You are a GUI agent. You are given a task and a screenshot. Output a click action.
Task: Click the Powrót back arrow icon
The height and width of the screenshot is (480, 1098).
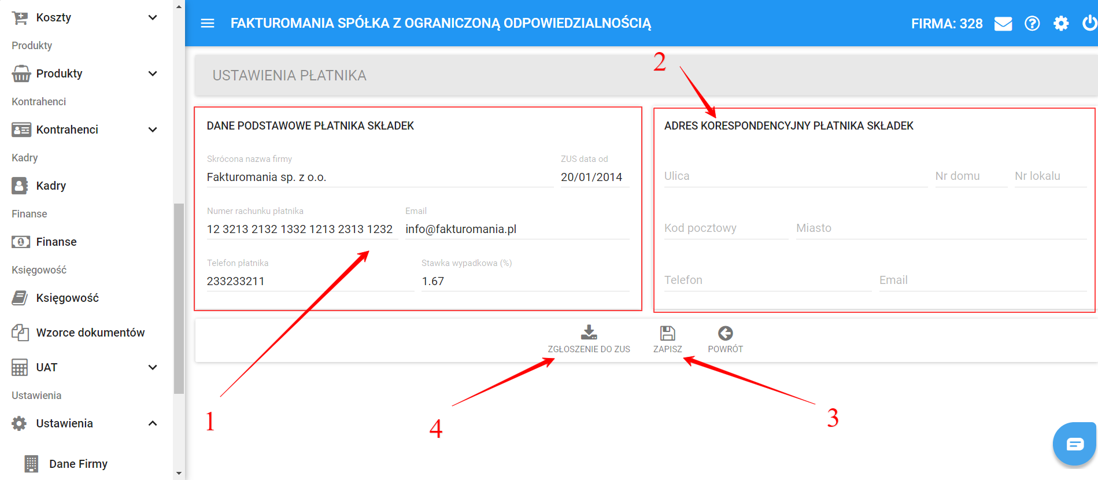(725, 333)
